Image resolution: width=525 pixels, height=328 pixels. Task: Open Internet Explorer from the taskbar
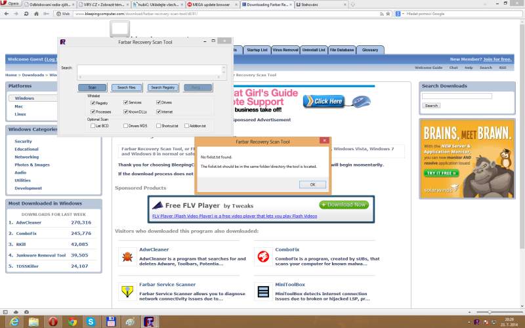point(12,321)
